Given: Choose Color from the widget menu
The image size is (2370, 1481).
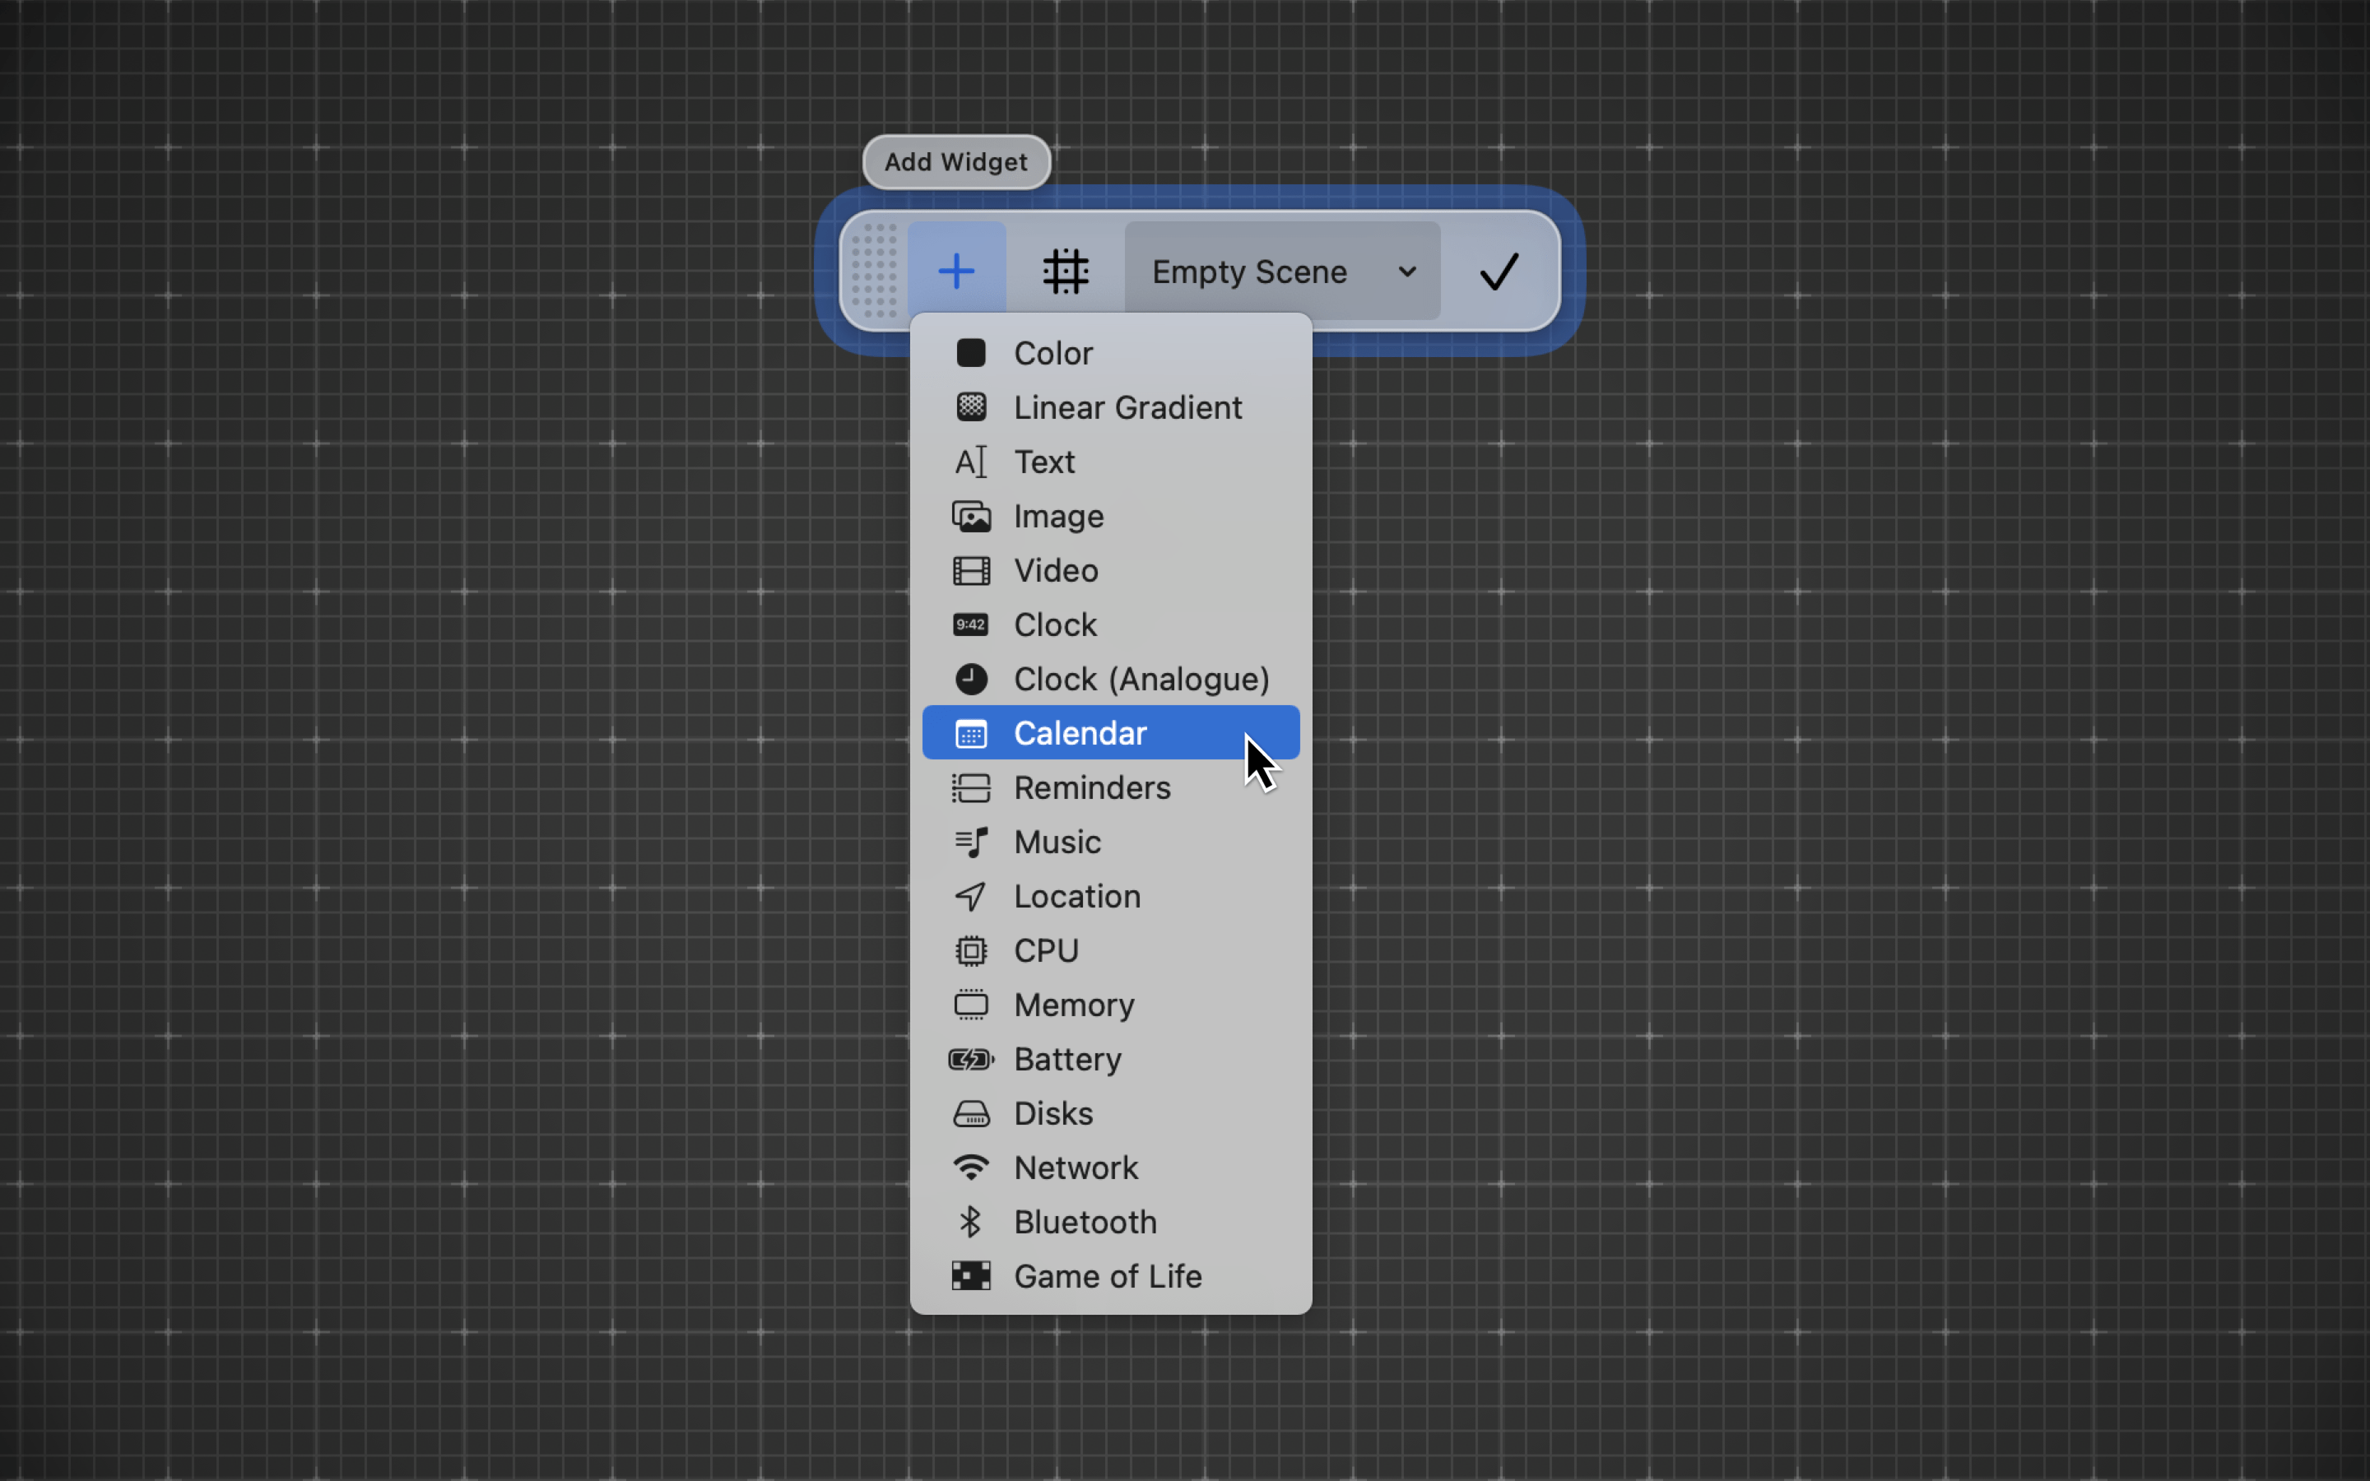Looking at the screenshot, I should point(1111,353).
